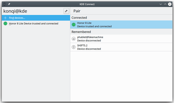Maximize window with up chevron
Image resolution: width=175 pixels, height=103 pixels.
[x=165, y=4]
